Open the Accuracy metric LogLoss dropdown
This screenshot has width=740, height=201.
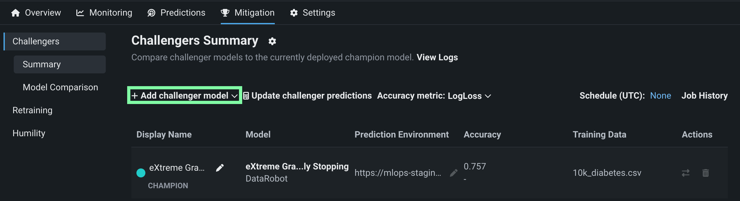(434, 96)
